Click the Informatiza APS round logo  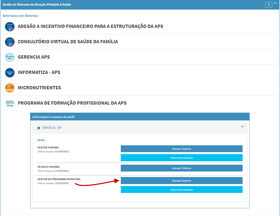click(x=10, y=73)
